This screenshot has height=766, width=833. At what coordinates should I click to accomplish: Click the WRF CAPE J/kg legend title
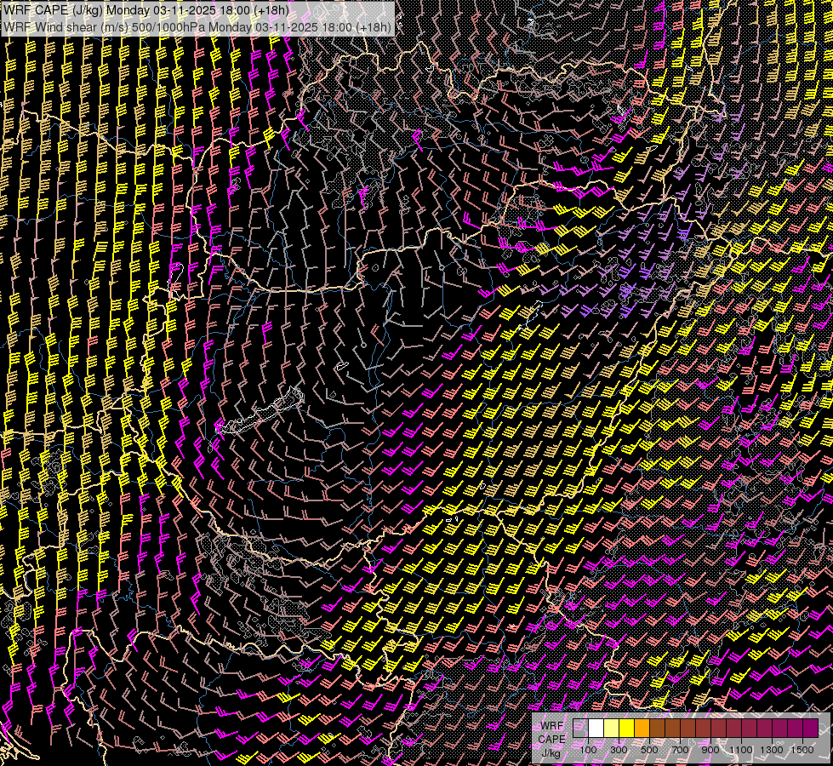pyautogui.click(x=551, y=739)
